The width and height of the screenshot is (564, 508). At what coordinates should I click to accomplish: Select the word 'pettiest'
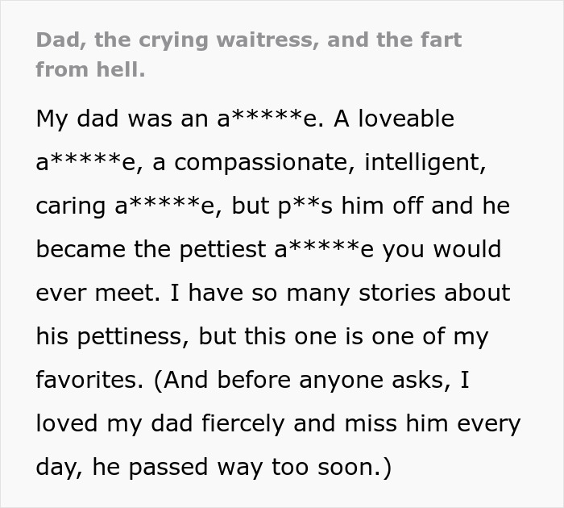point(222,249)
